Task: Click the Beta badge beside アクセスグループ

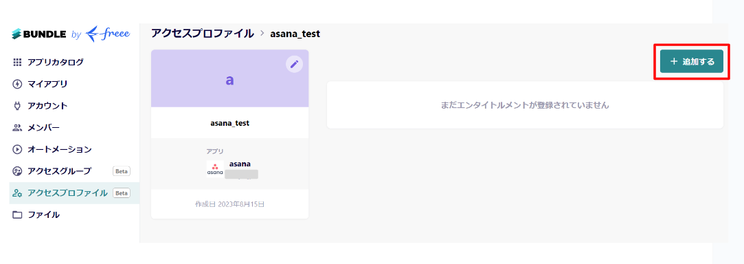Action: tap(122, 171)
